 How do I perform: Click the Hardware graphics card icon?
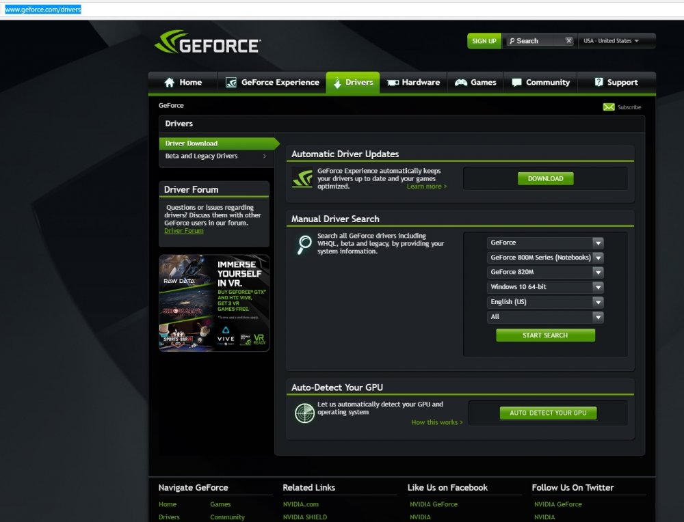(x=393, y=83)
